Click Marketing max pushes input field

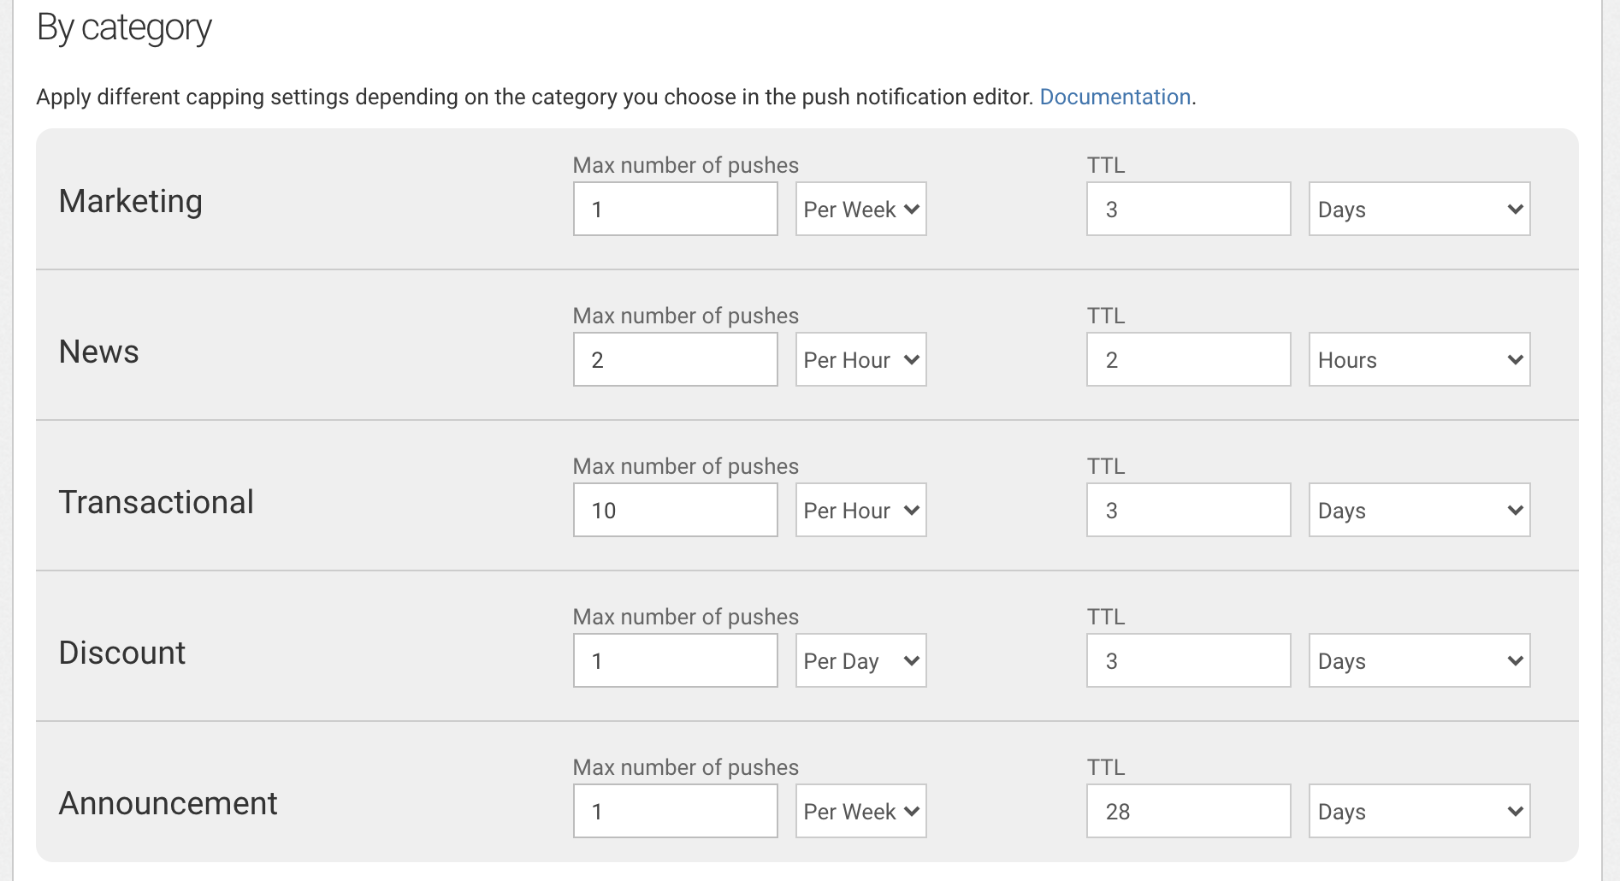(x=675, y=209)
